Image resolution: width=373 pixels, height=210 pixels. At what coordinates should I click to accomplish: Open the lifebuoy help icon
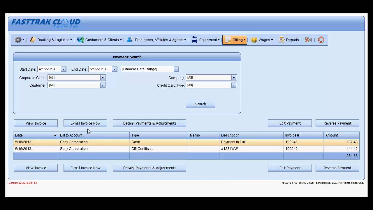pos(321,40)
